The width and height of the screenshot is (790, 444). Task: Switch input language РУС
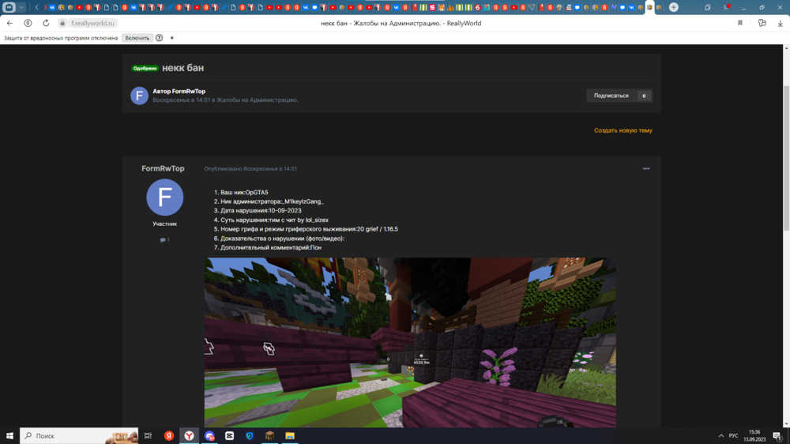tap(734, 436)
